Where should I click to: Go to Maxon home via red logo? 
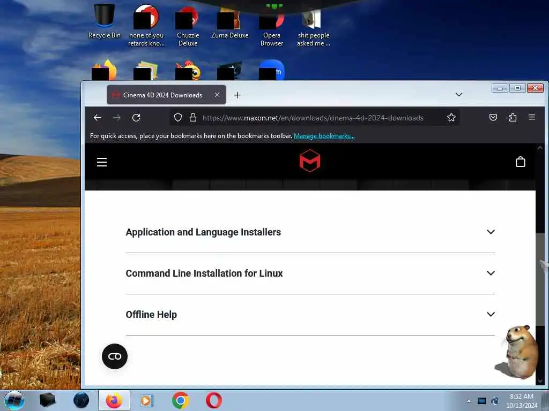coord(310,161)
